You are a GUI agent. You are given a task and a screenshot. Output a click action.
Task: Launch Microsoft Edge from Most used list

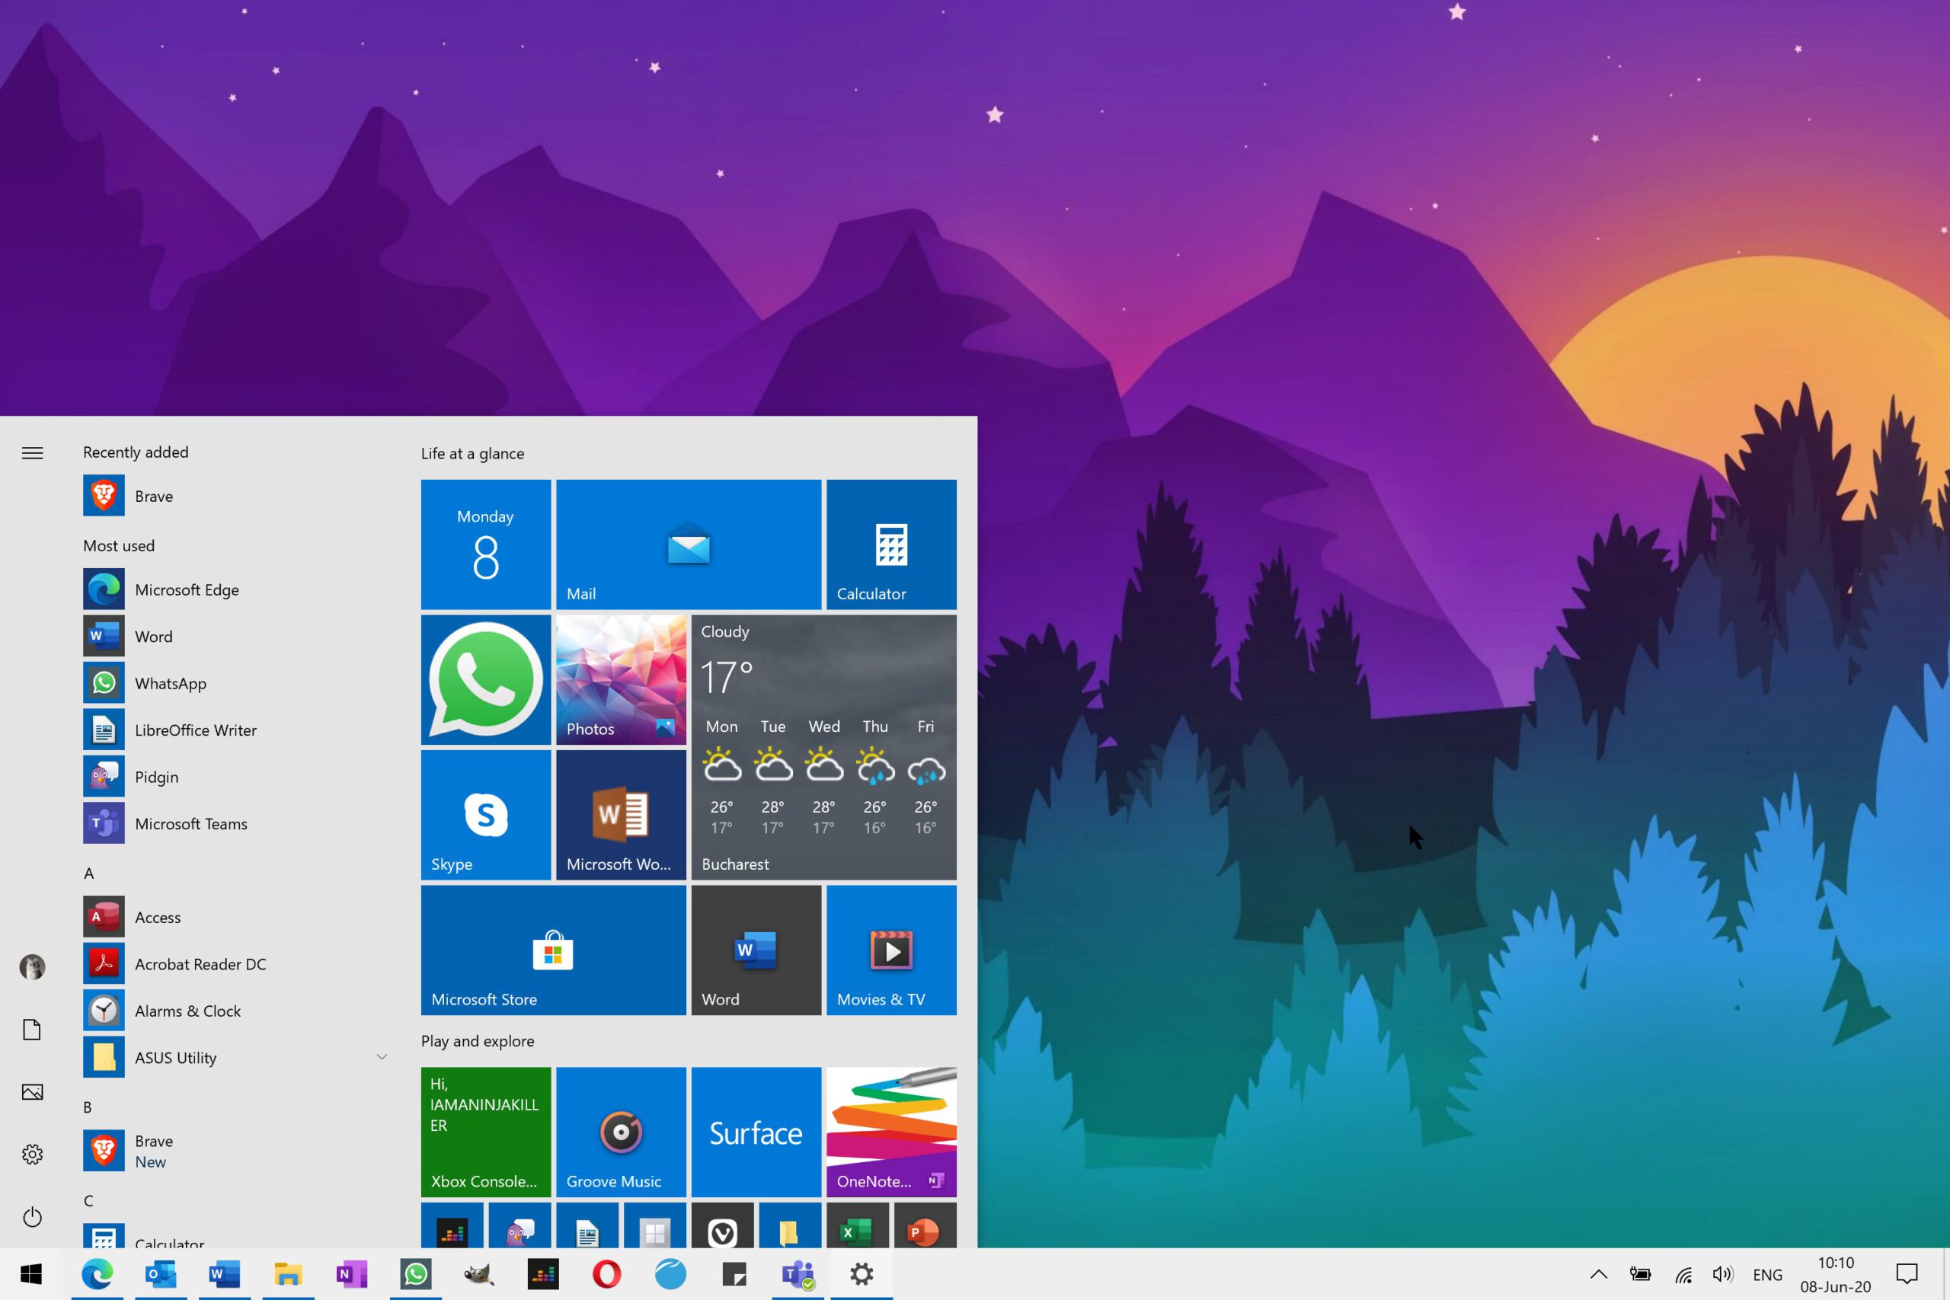pyautogui.click(x=236, y=589)
